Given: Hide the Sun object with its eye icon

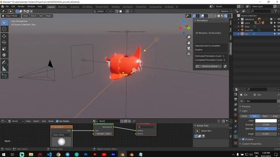Looking at the screenshot, I should coord(278,34).
